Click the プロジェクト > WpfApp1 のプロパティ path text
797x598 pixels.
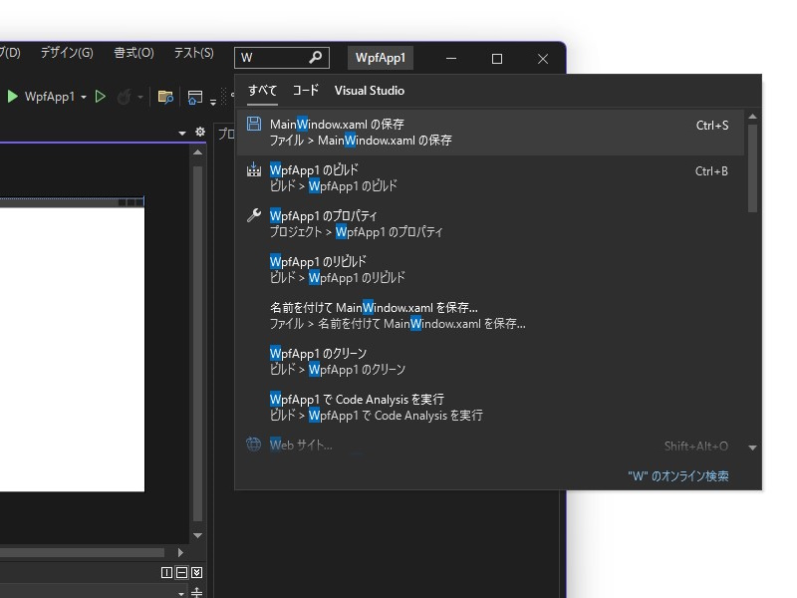coord(356,232)
